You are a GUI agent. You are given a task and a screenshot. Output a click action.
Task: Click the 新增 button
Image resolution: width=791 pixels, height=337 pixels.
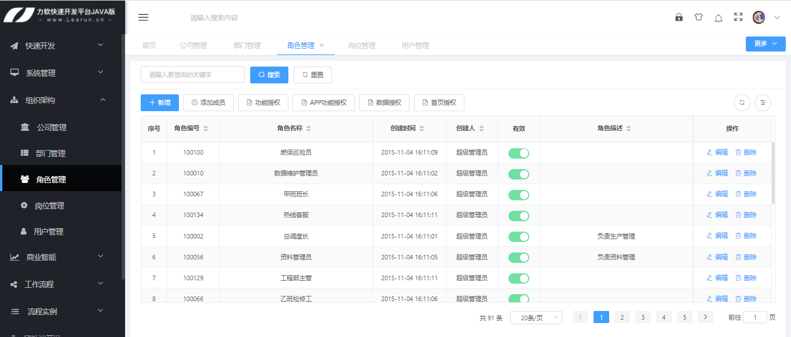[160, 102]
